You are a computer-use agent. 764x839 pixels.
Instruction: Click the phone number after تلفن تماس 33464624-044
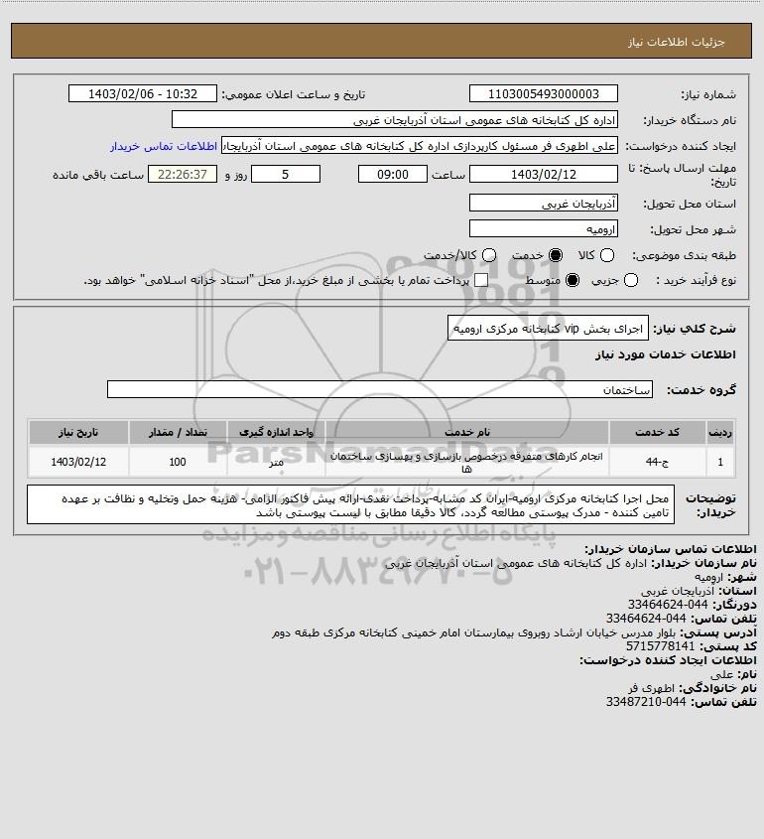646,619
